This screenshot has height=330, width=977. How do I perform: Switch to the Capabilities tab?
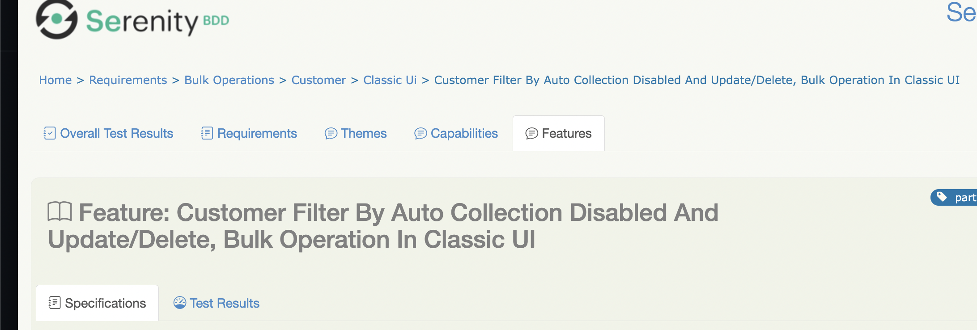[x=464, y=133]
